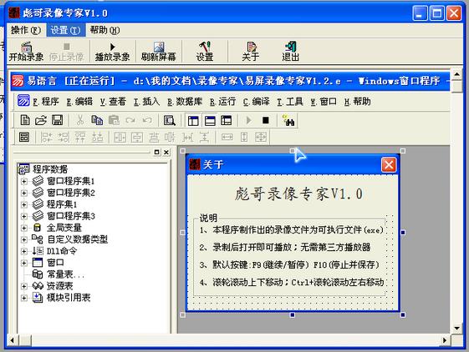
Task: Close the 关于 dialog window
Action: click(x=389, y=164)
